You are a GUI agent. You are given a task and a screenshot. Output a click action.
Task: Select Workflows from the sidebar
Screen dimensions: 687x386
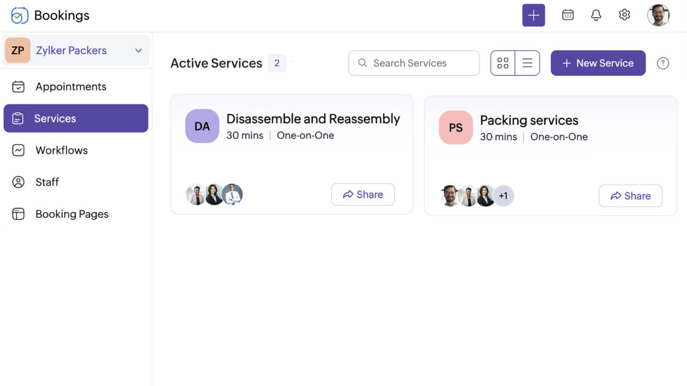click(61, 150)
